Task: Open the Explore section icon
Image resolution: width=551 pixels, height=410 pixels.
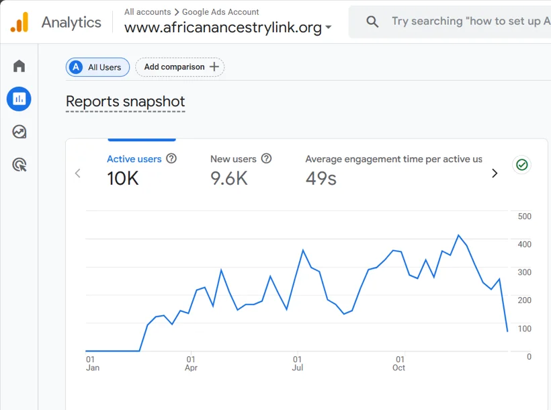Action: pos(19,132)
